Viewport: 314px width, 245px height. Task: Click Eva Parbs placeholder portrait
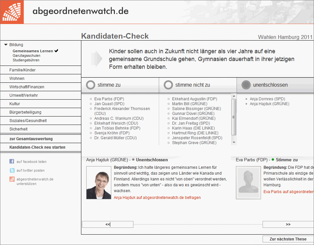[248, 183]
